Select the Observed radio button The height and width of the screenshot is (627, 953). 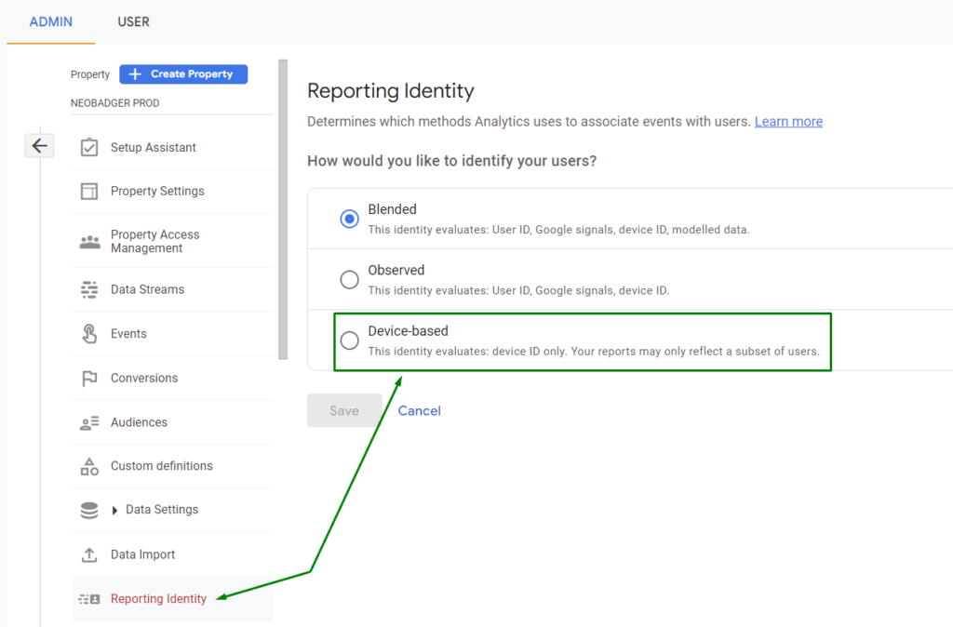(x=350, y=279)
